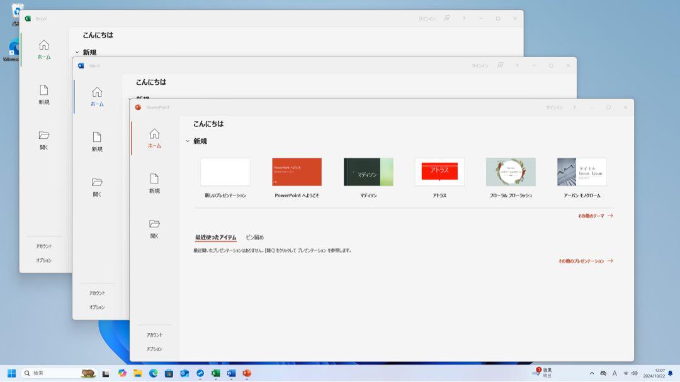
Task: Switch to the 最近使ったアイテム tab
Action: (215, 237)
